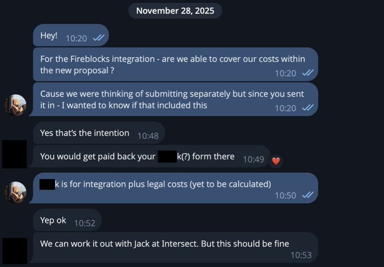Screen dimensions: 384x267
Task: Click the heart reaction on the message
Action: coord(276,160)
